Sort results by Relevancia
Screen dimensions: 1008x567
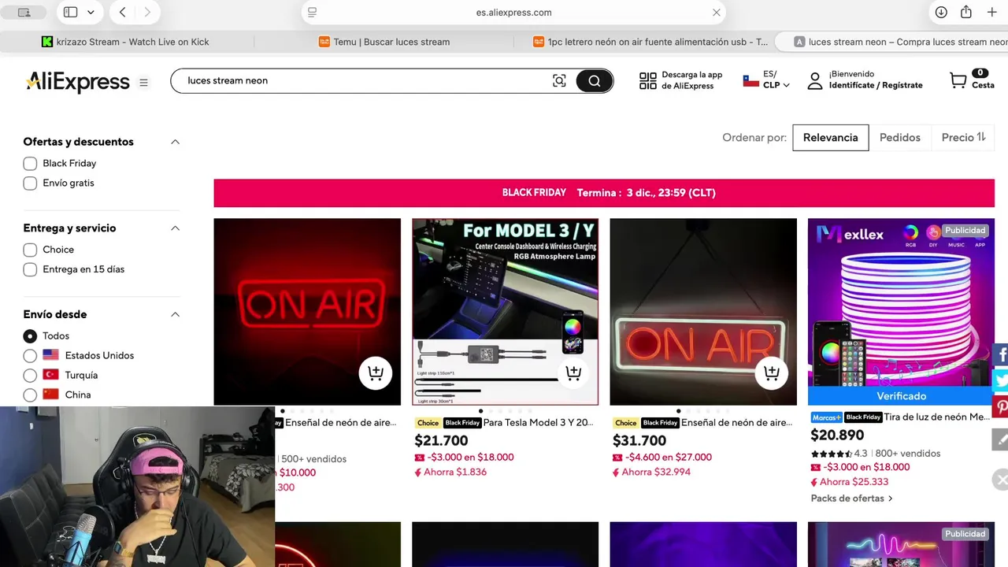(830, 137)
